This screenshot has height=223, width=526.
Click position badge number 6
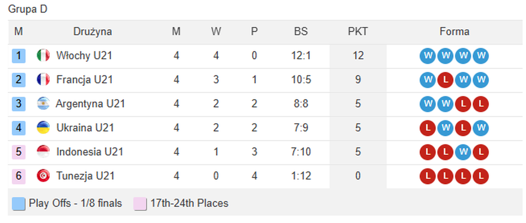pyautogui.click(x=19, y=176)
